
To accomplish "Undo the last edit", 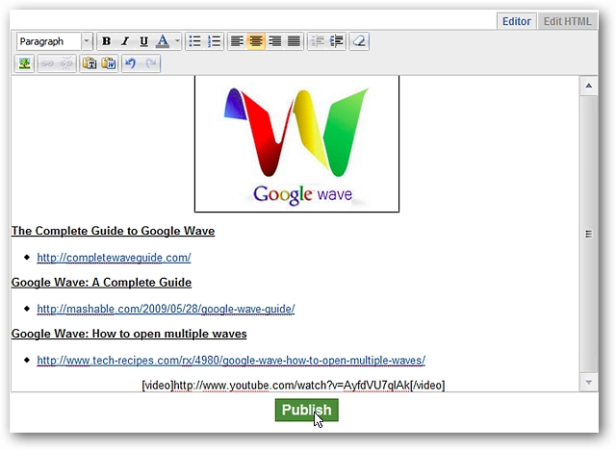I will [131, 63].
